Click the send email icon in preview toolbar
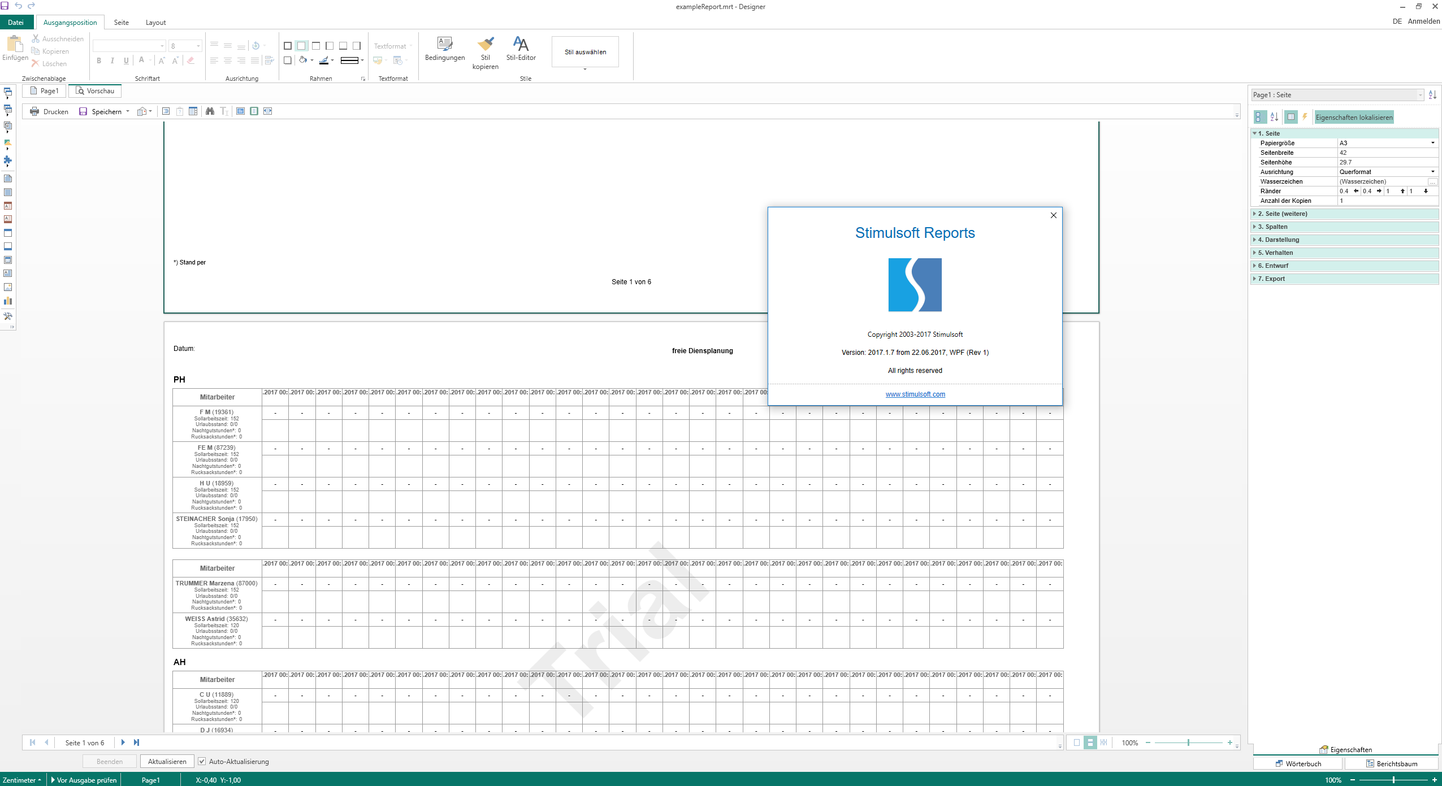This screenshot has width=1442, height=786. (x=142, y=111)
